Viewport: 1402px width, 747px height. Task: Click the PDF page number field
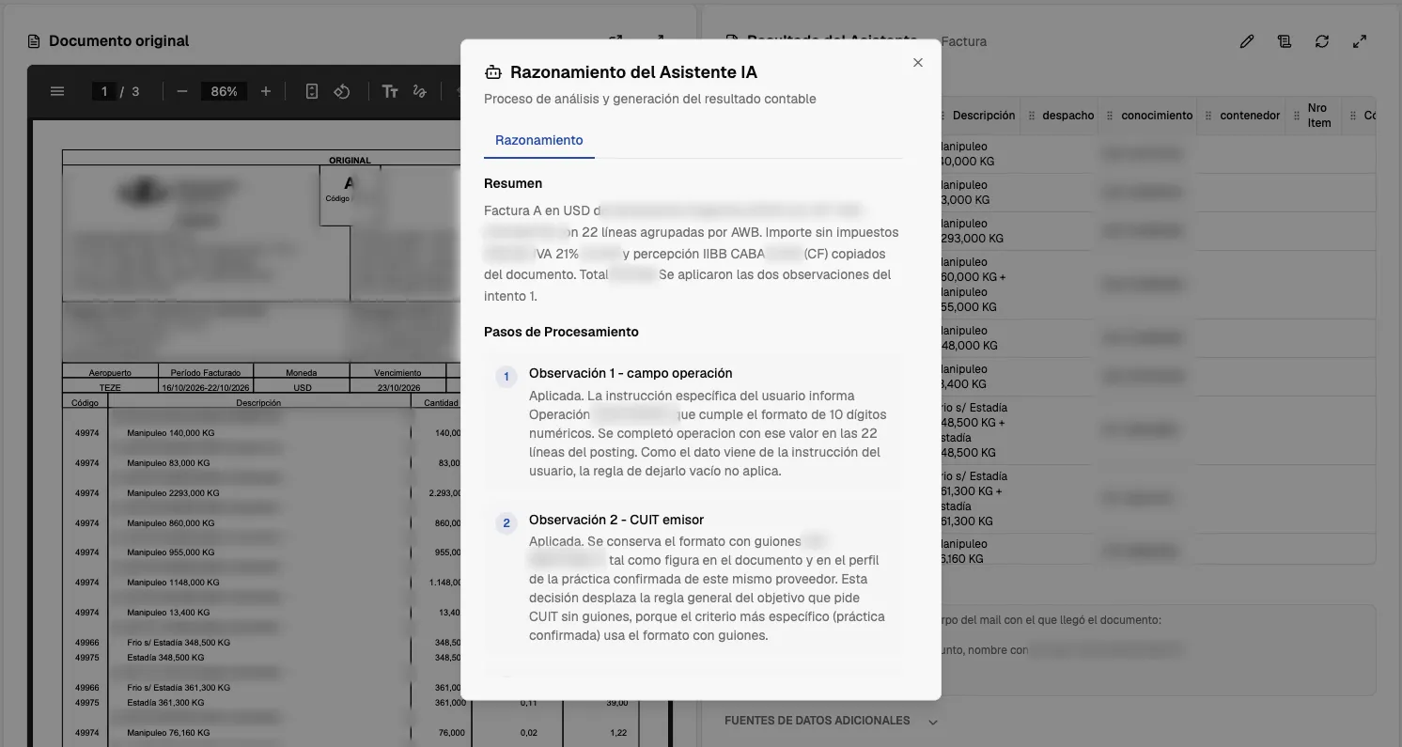(x=103, y=91)
